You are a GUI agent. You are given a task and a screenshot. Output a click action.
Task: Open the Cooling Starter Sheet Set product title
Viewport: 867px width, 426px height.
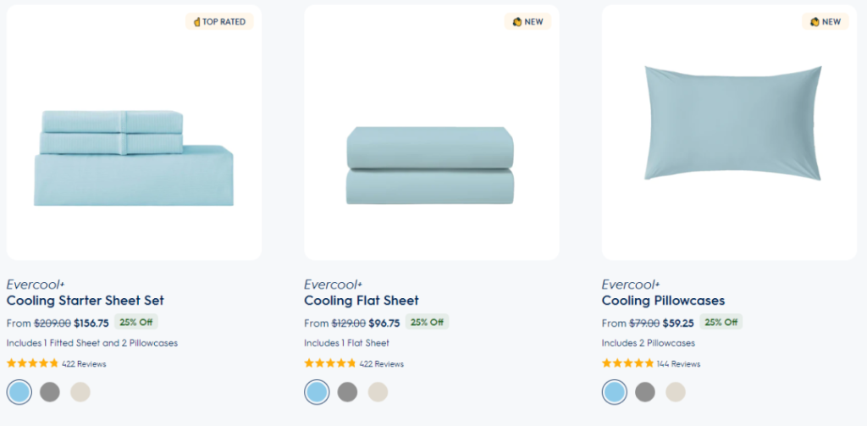86,301
